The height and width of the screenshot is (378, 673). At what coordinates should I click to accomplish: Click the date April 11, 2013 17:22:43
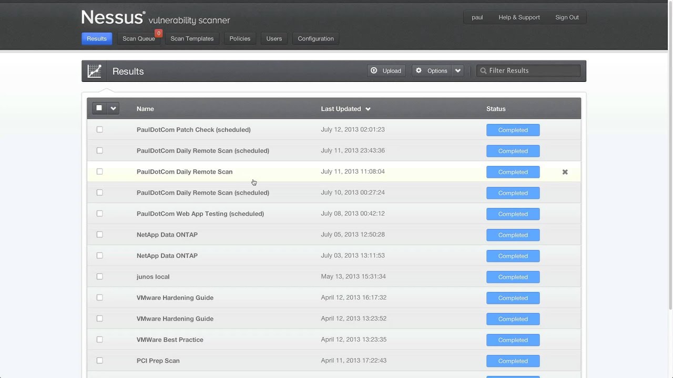click(354, 360)
